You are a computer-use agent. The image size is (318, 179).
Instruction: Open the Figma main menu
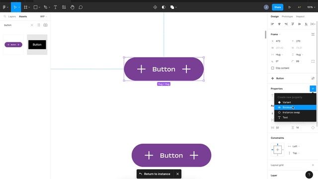[x=4, y=7]
